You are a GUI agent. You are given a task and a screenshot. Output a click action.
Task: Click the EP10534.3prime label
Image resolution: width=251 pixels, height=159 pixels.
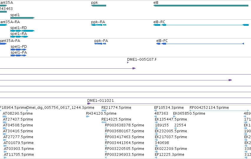click(169, 107)
